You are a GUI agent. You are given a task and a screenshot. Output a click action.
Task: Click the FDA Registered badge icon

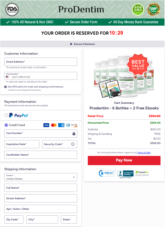[12, 10]
